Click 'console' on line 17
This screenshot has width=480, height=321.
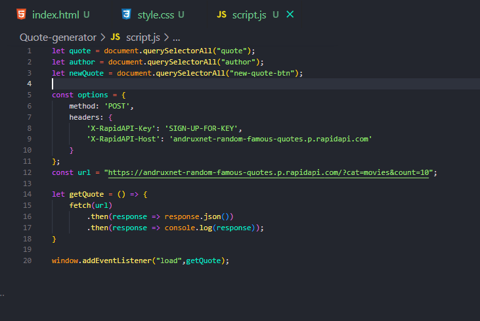pyautogui.click(x=180, y=228)
